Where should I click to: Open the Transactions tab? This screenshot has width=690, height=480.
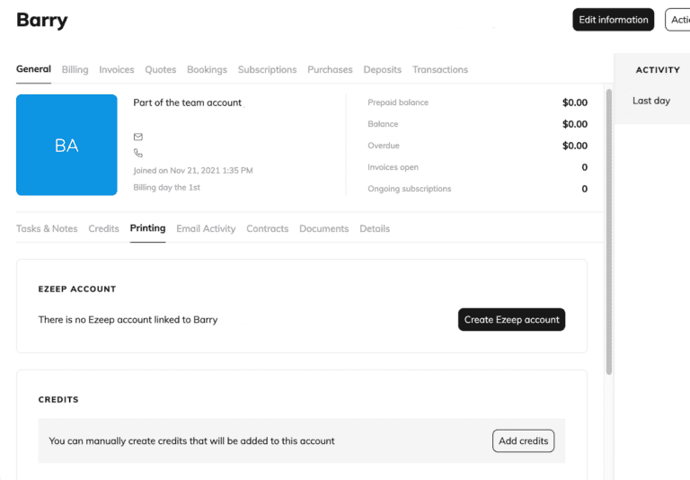click(439, 69)
